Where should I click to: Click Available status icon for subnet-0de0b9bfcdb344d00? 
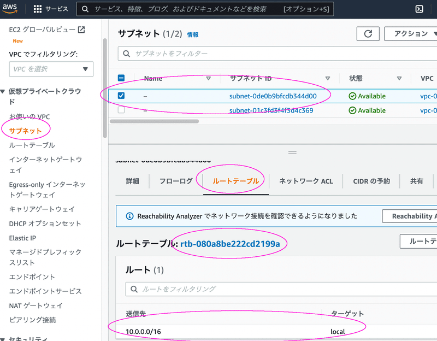click(x=352, y=96)
